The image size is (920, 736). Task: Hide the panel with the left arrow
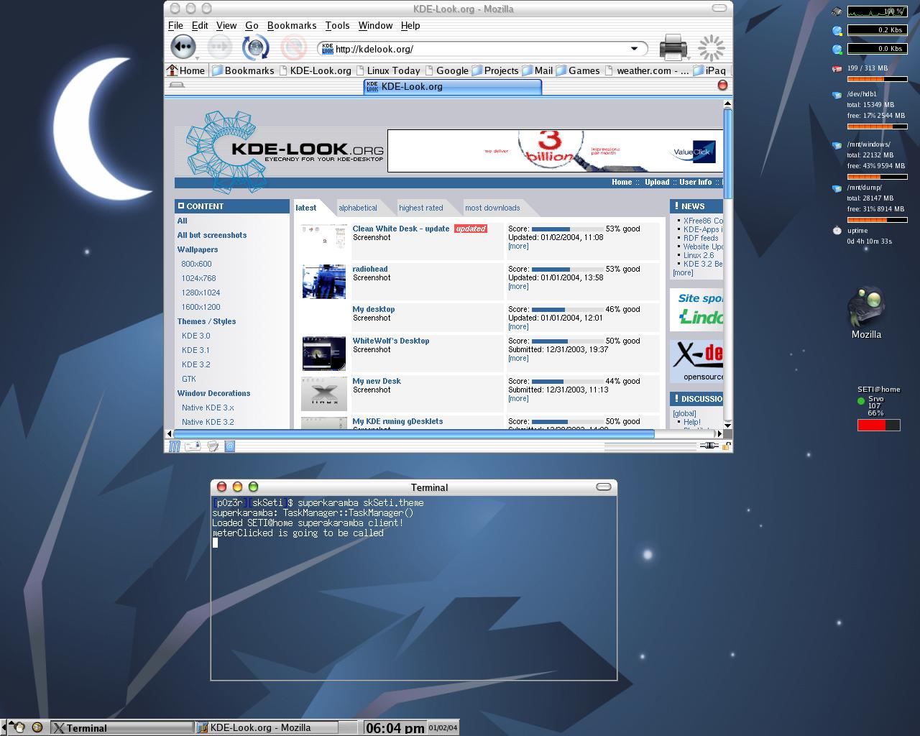point(4,727)
